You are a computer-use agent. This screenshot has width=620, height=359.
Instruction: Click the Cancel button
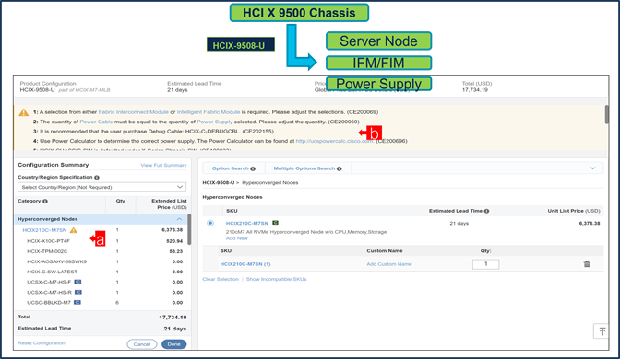coord(142,344)
